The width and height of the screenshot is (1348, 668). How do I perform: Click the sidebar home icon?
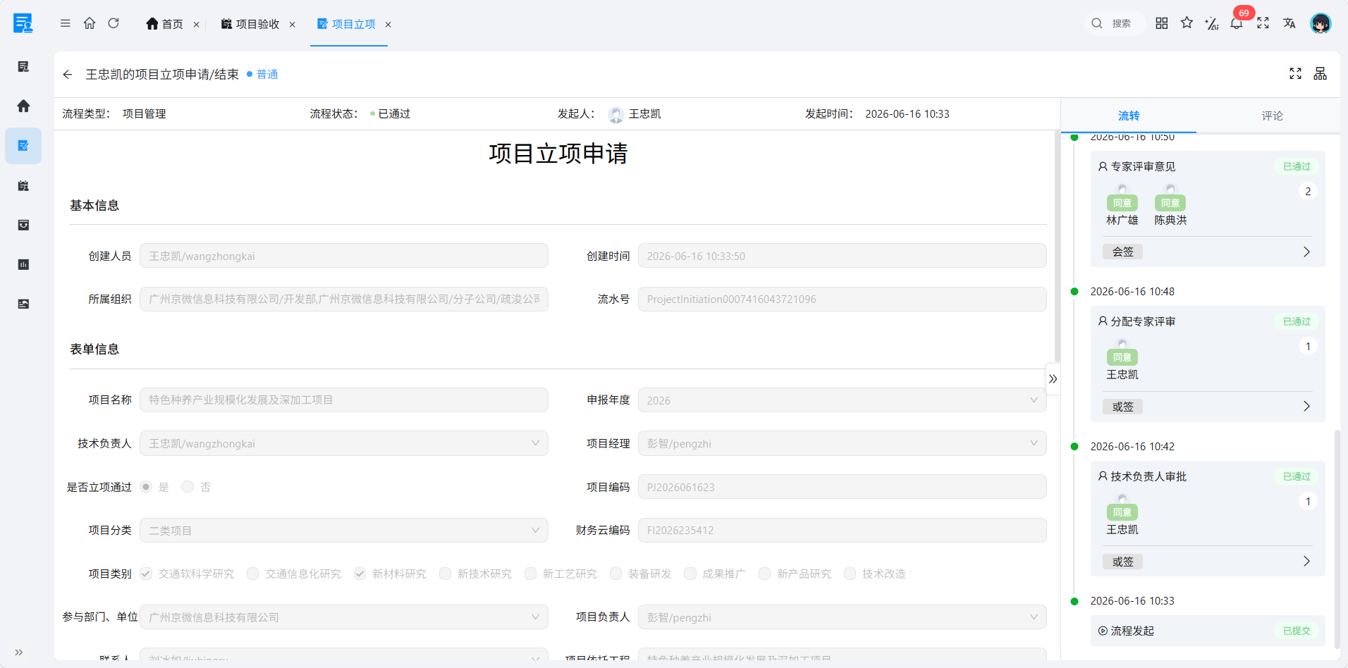(23, 106)
